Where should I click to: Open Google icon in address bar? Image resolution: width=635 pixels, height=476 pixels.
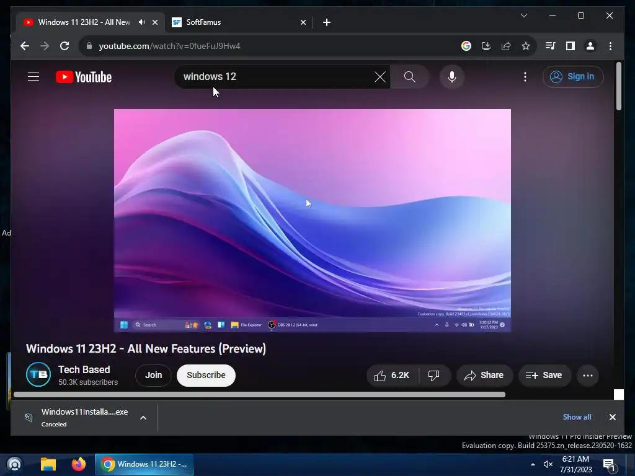coord(466,46)
